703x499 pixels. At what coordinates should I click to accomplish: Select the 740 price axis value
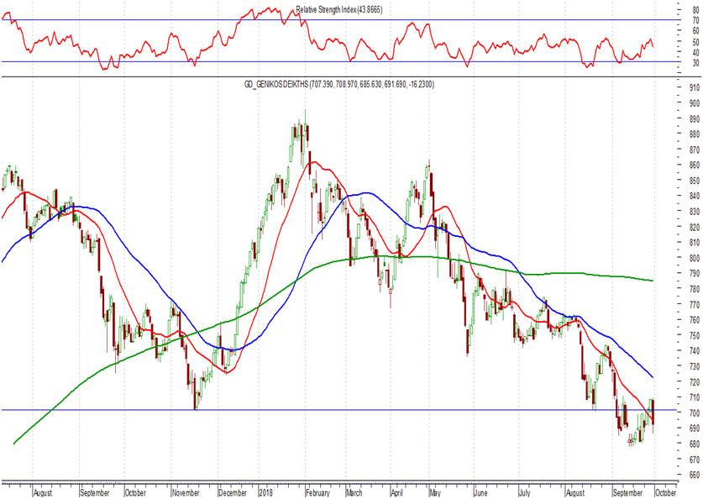(x=695, y=350)
